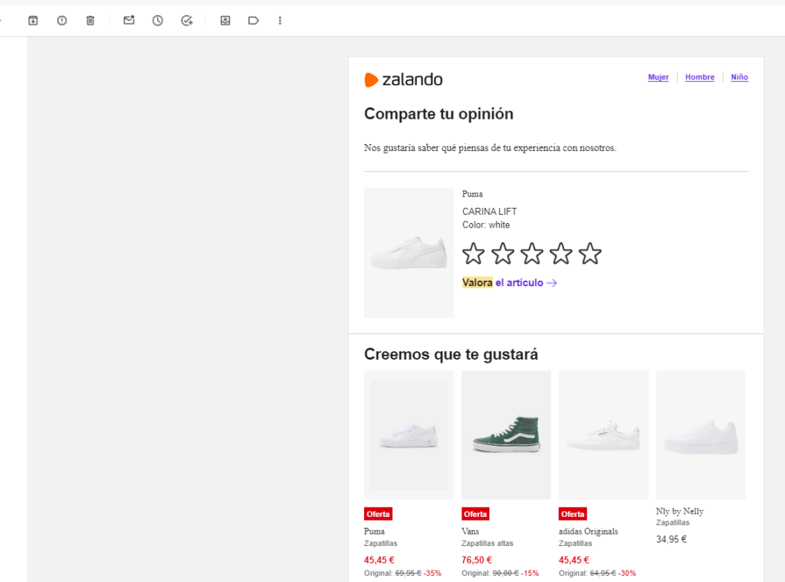The image size is (785, 582).
Task: Go to the Niño category
Action: pyautogui.click(x=740, y=77)
